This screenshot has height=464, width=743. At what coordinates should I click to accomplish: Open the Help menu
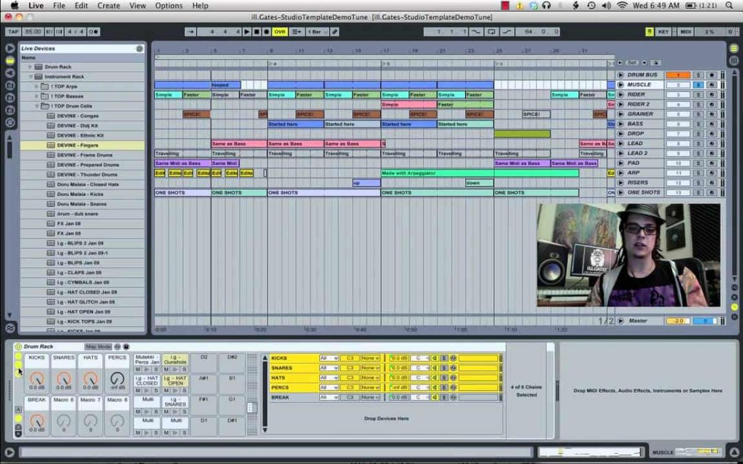200,5
